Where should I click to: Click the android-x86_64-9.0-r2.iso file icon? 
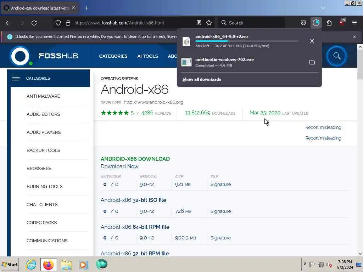point(186,41)
